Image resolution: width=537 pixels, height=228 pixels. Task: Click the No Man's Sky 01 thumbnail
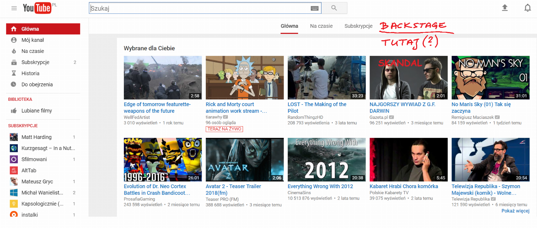490,78
